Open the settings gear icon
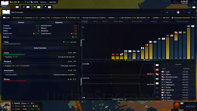 (189, 12)
